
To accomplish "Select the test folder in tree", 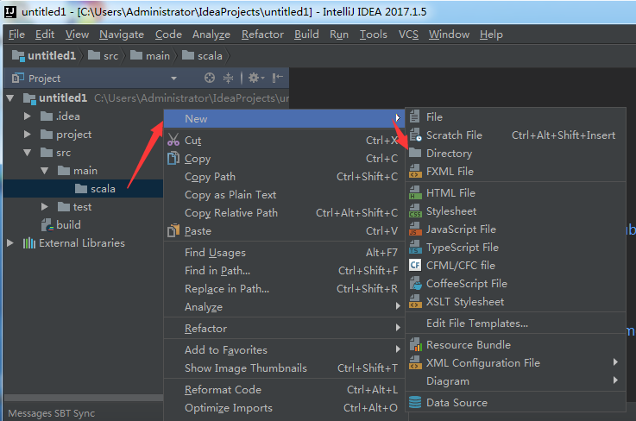I will 75,207.
